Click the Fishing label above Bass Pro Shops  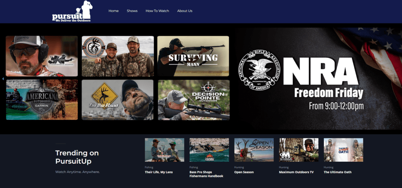[194, 167]
